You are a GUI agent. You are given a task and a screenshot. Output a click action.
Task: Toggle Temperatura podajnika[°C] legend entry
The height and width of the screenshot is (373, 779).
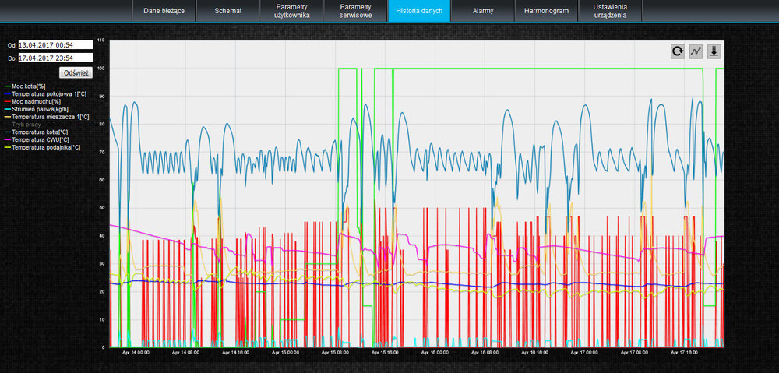coord(45,147)
